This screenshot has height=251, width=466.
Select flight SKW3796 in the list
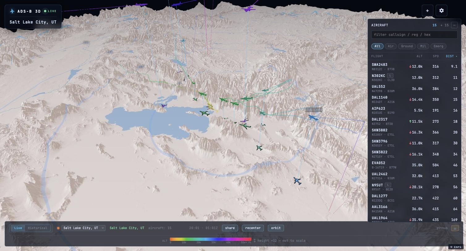coord(414,143)
